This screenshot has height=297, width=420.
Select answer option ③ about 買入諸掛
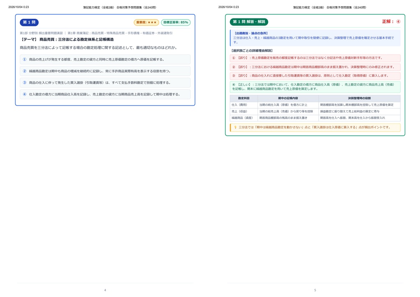pyautogui.click(x=105, y=83)
